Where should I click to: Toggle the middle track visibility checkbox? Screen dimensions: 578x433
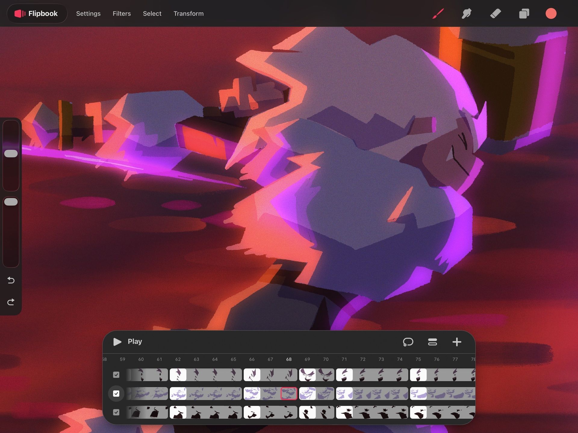pyautogui.click(x=116, y=394)
